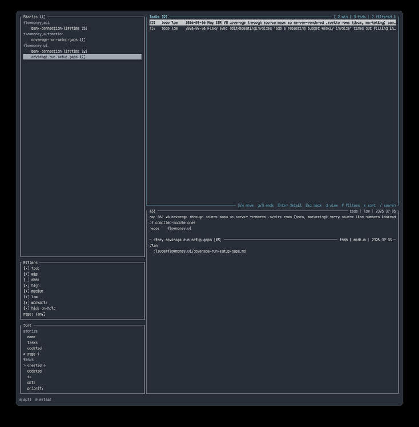Click the f filters hint
This screenshot has width=419, height=427.
pos(350,206)
